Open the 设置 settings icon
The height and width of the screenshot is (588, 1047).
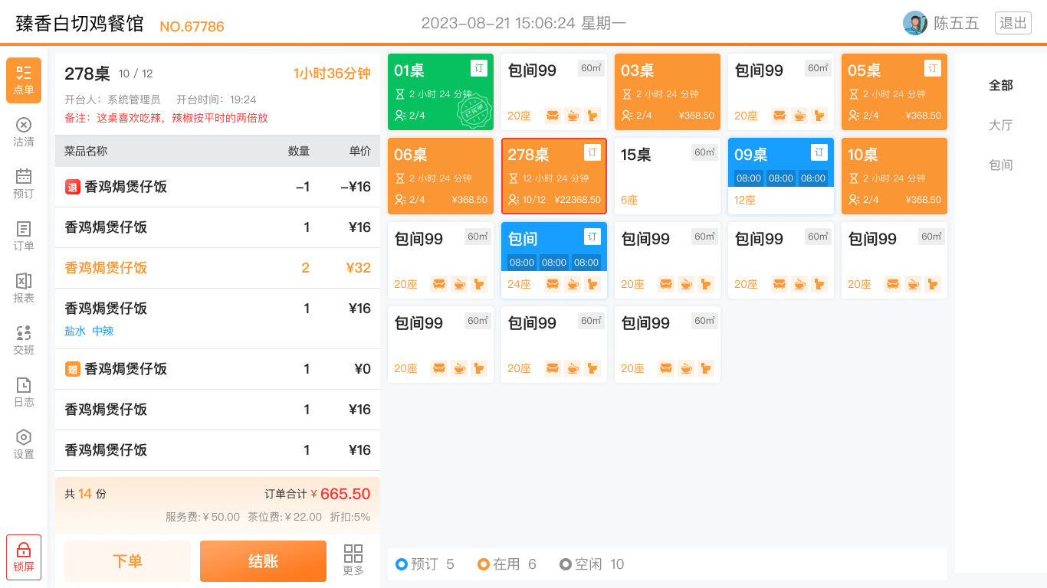click(x=24, y=438)
